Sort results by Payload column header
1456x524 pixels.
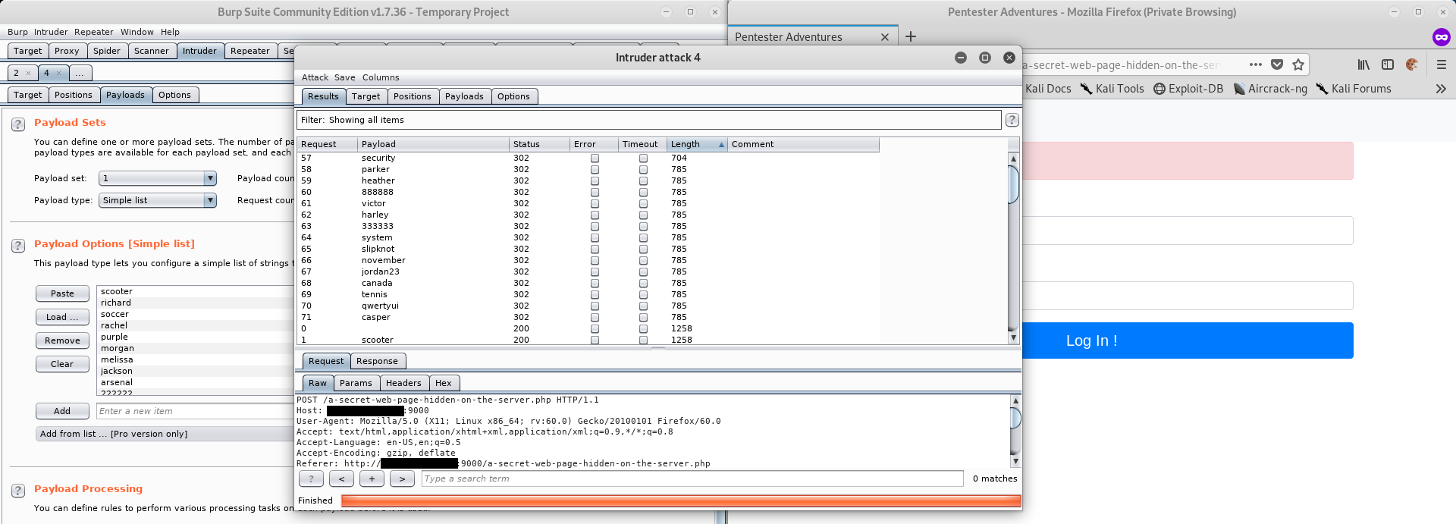(433, 144)
